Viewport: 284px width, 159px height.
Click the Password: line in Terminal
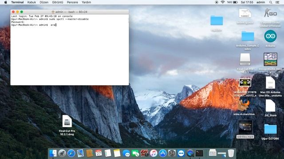[18, 22]
